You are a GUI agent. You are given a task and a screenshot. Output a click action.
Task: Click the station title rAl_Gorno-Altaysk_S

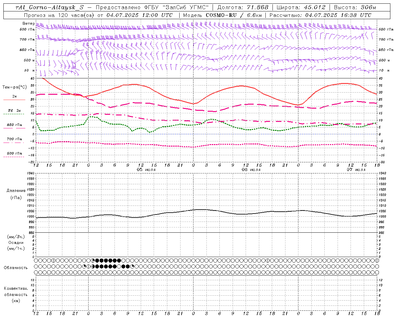coord(50,7)
